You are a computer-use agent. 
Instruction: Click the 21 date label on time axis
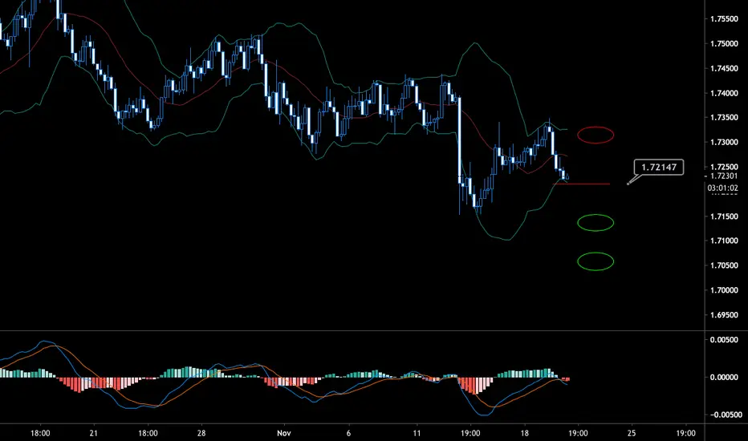[x=93, y=433]
